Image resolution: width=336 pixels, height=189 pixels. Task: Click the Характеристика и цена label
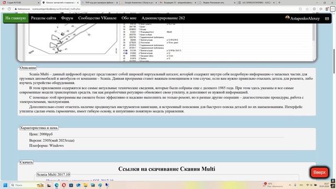click(39, 128)
